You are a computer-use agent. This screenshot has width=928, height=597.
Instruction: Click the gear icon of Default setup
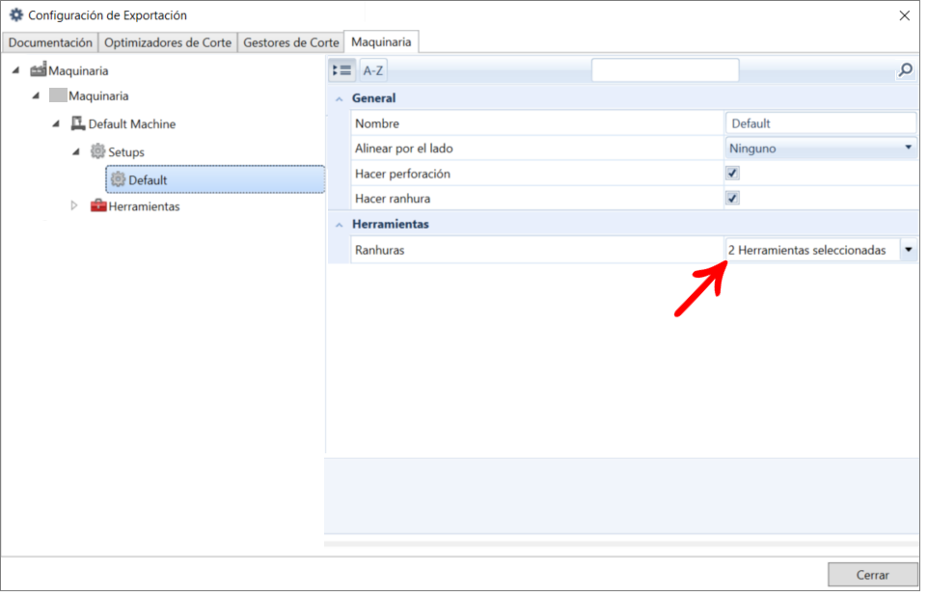click(119, 179)
